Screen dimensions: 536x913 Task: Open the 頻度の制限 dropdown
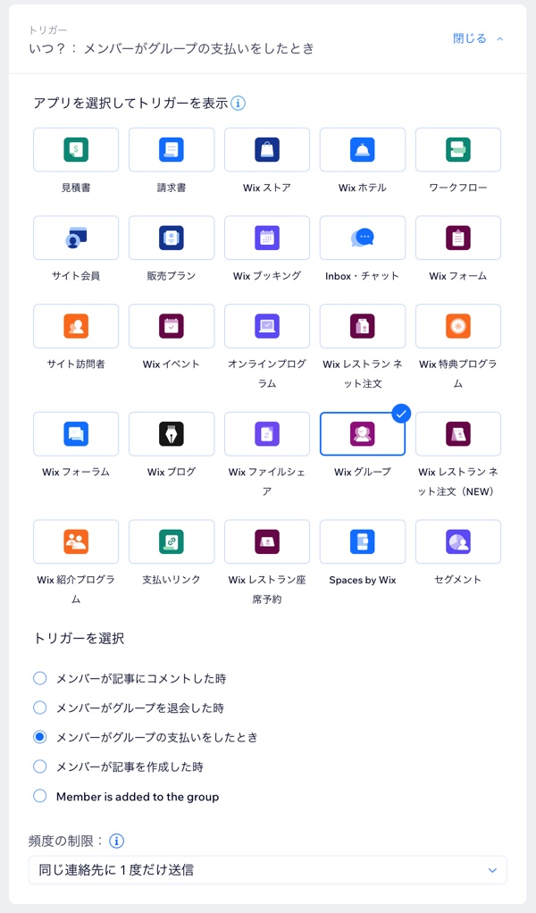267,869
